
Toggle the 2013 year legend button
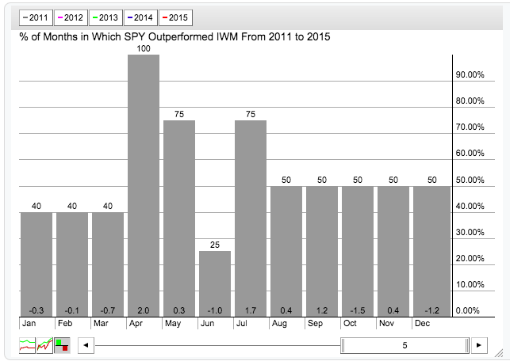(105, 17)
